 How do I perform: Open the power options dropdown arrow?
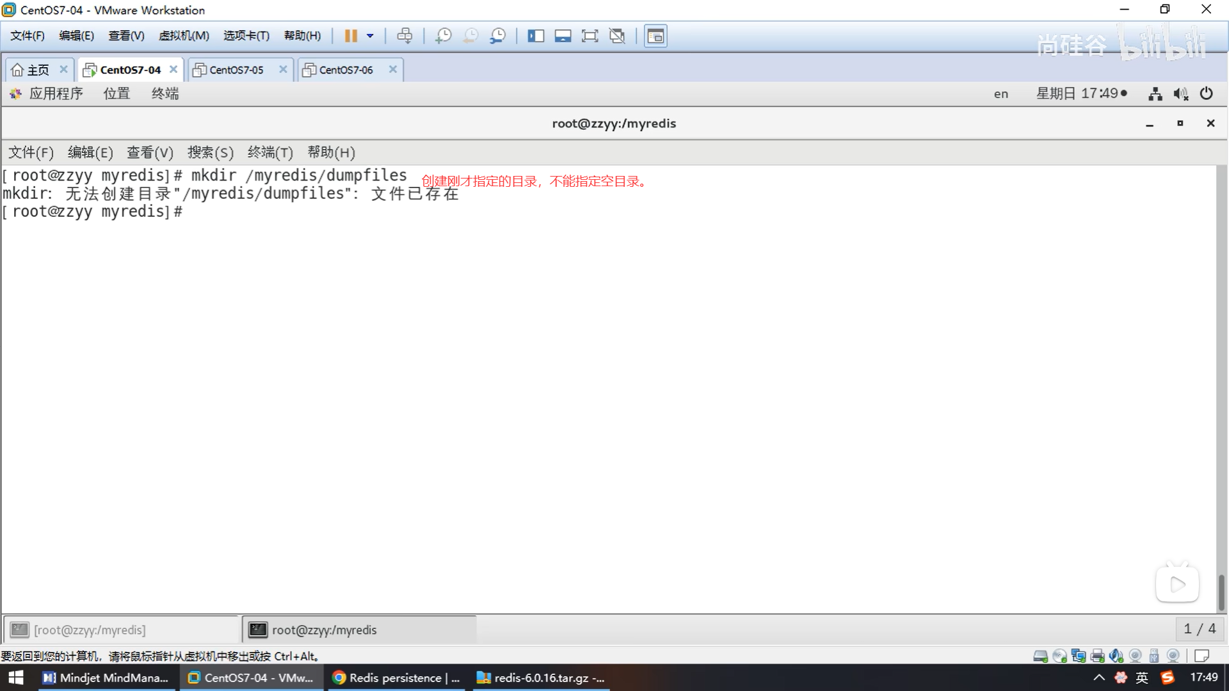point(370,36)
